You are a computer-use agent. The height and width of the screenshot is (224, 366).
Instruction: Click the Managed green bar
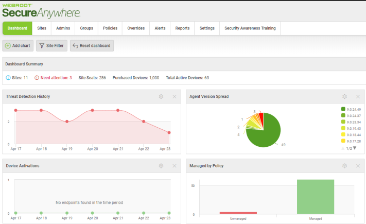[316, 197]
